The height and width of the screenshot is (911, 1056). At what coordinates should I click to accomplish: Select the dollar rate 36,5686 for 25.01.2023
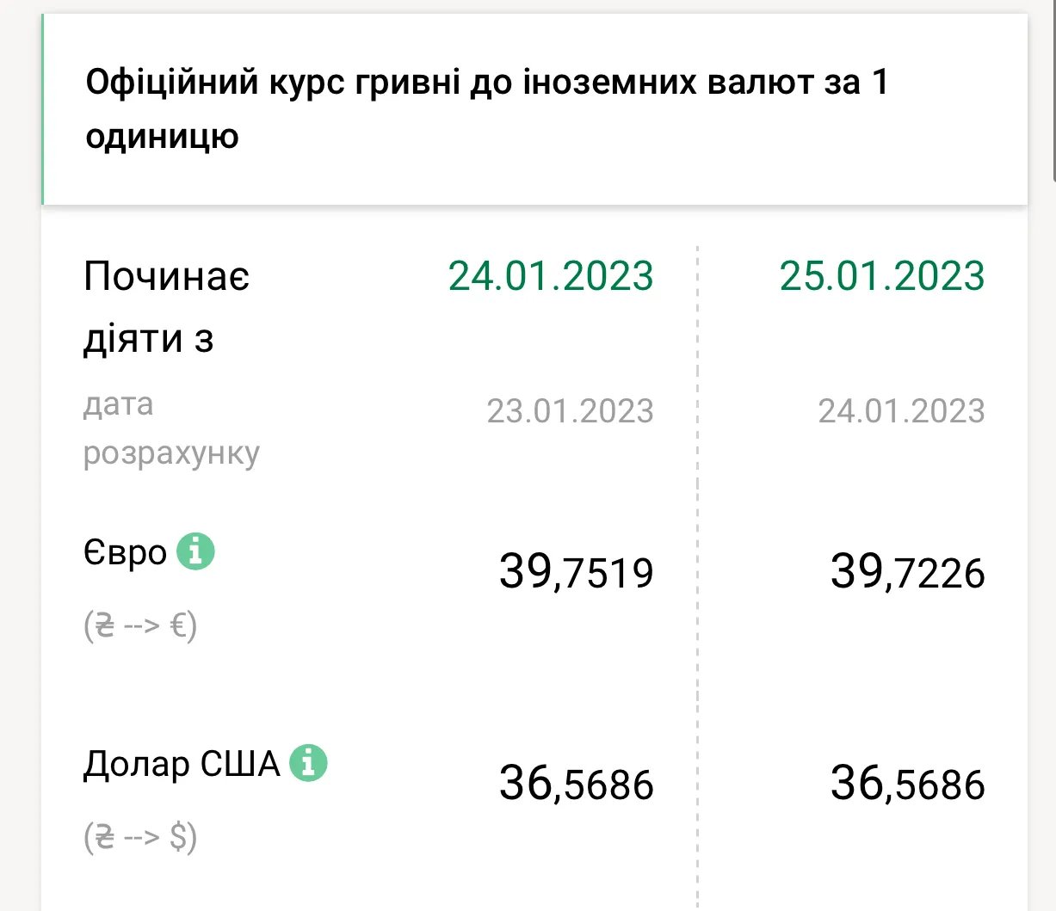tap(907, 782)
